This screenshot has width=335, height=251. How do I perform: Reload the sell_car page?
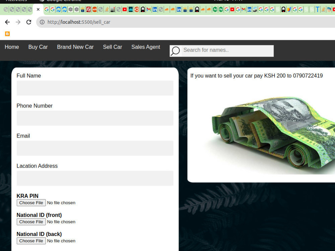click(x=29, y=22)
